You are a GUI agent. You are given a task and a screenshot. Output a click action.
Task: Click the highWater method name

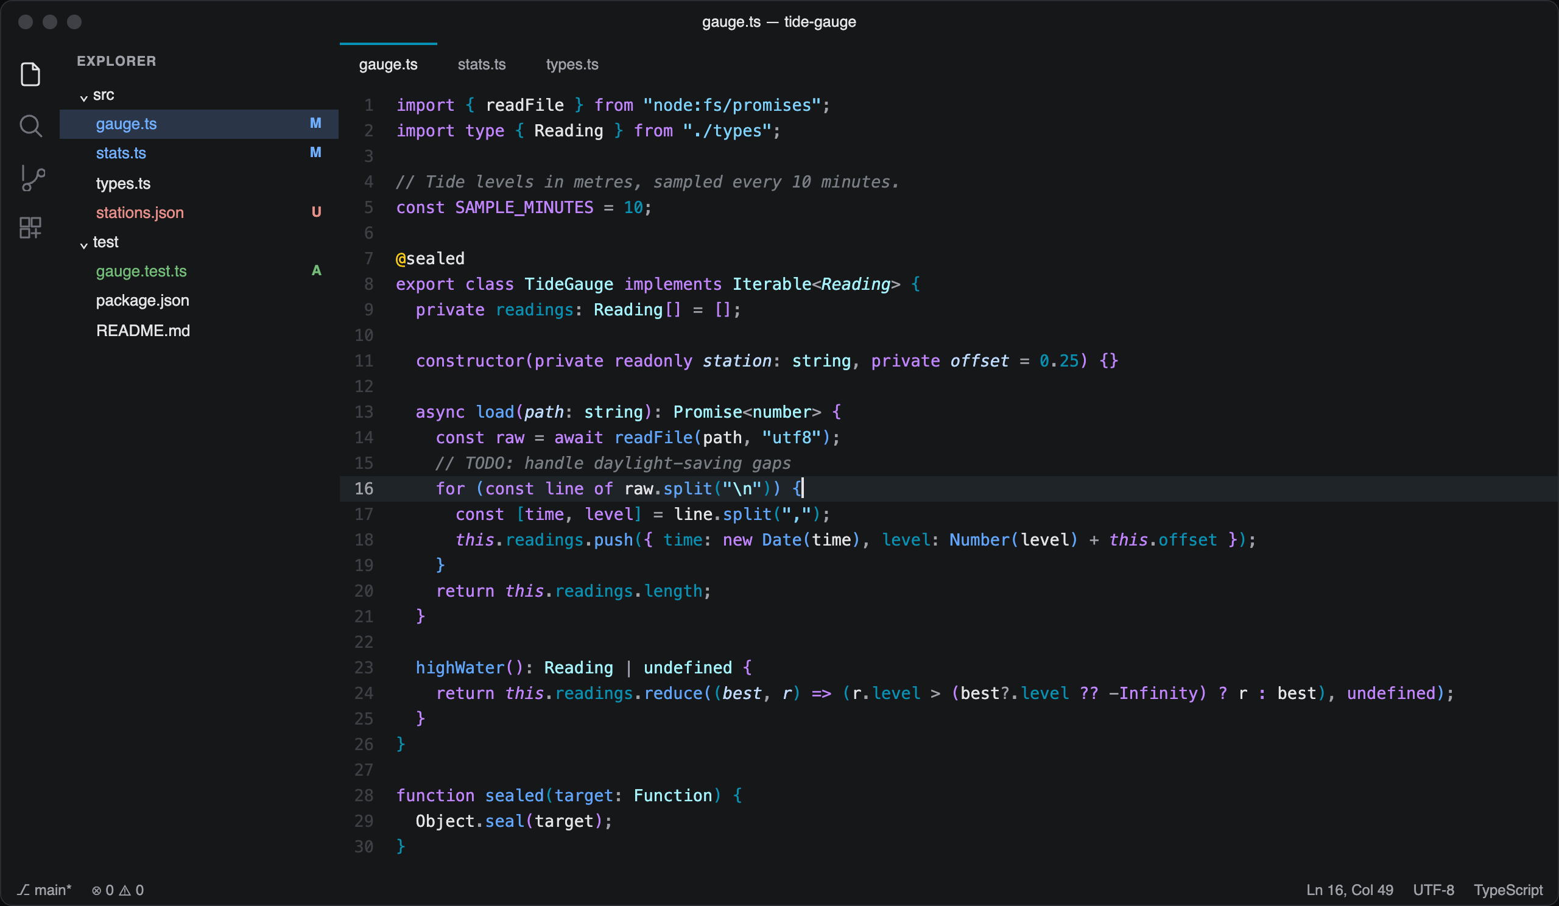tap(460, 667)
